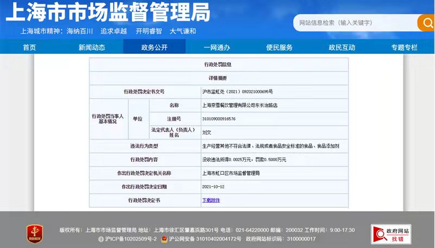Viewport: 435px width, 248px height.
Task: Click the orange search magnifier button
Action: (x=426, y=23)
